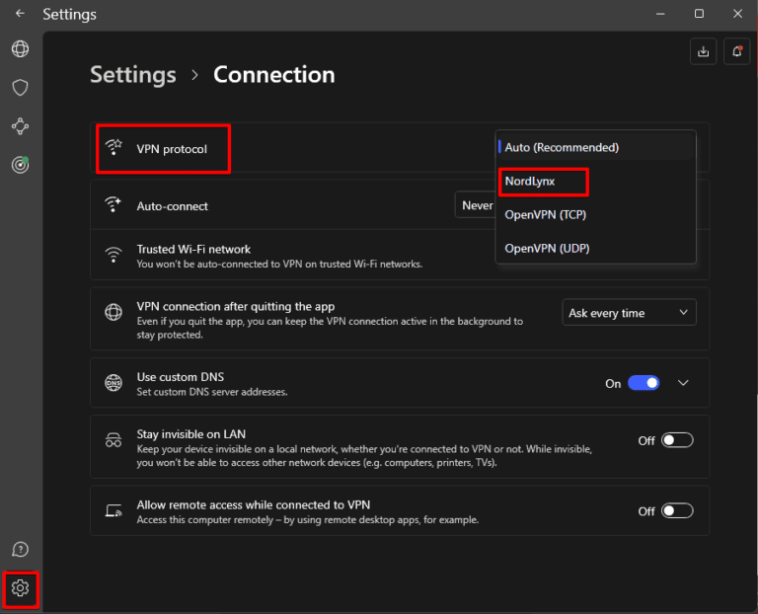Click the back arrow in title bar
The width and height of the screenshot is (758, 614).
click(x=21, y=14)
